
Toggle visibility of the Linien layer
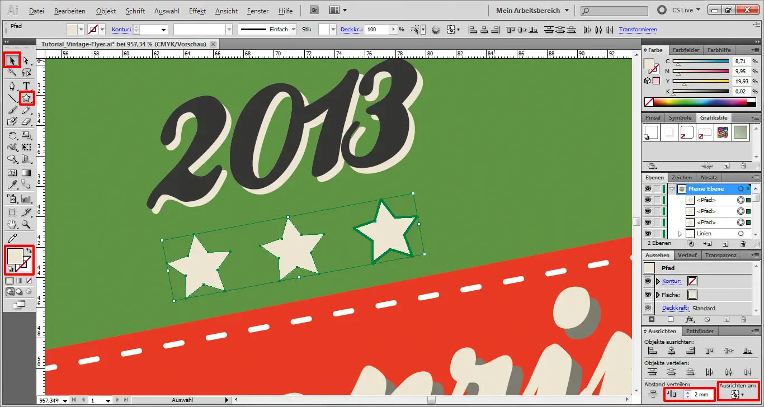pos(648,234)
